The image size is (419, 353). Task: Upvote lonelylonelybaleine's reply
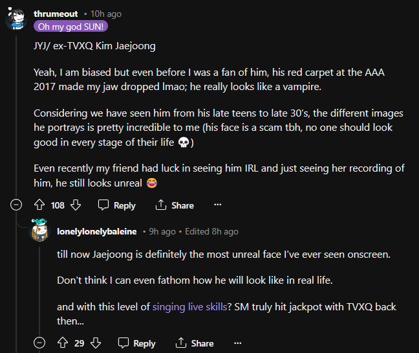(x=63, y=343)
